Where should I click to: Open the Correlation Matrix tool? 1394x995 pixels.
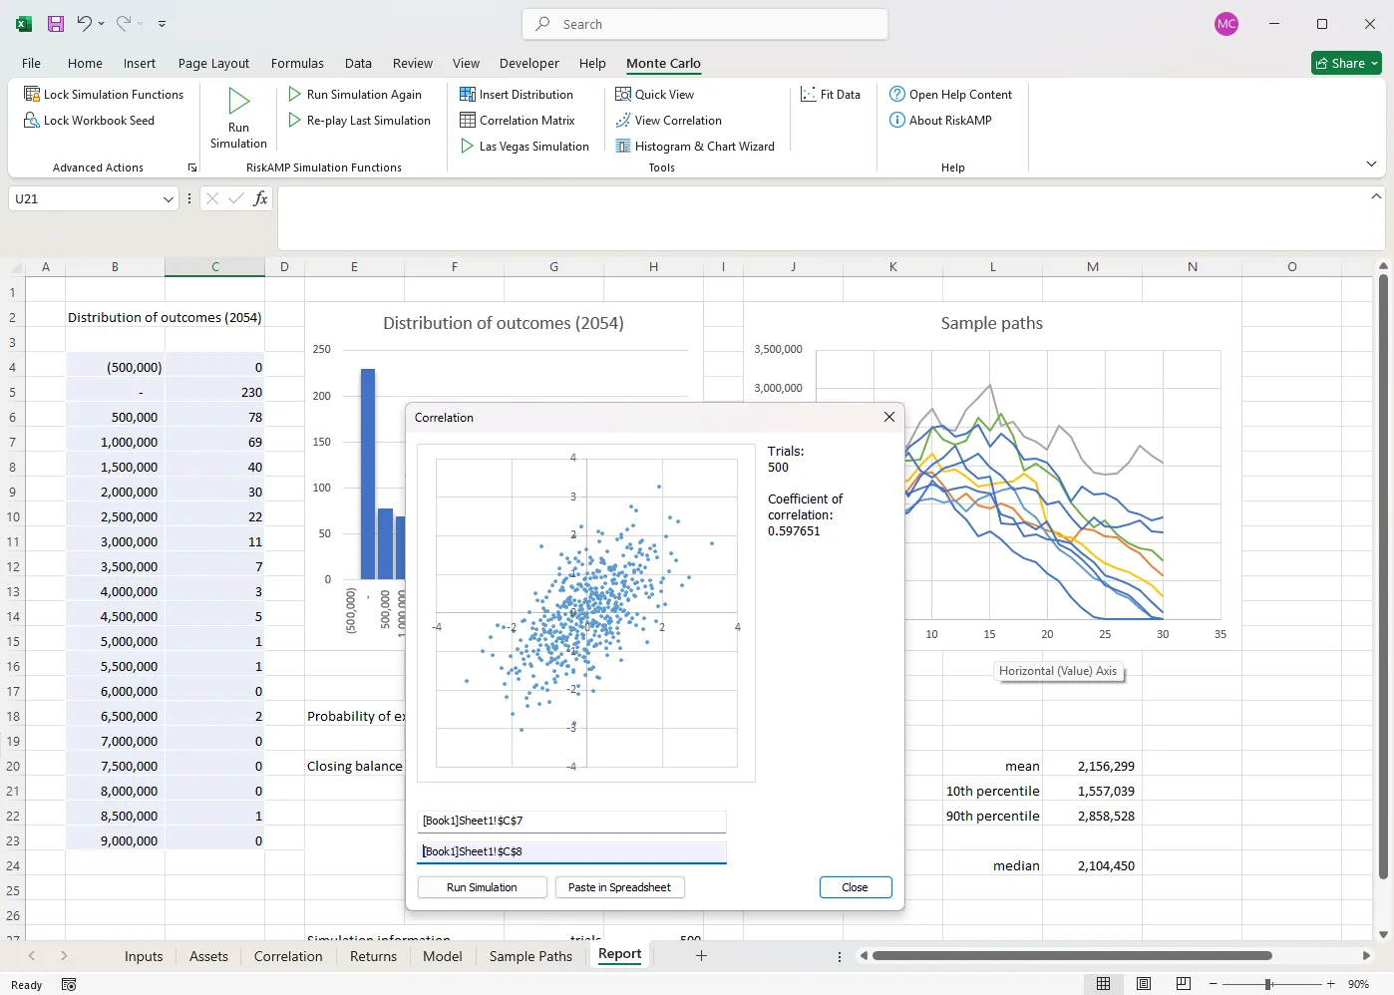pyautogui.click(x=520, y=120)
